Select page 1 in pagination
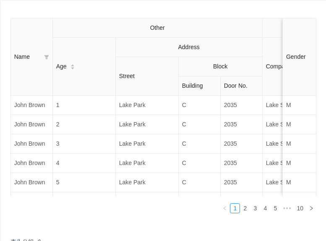The height and width of the screenshot is (241, 326). (235, 208)
